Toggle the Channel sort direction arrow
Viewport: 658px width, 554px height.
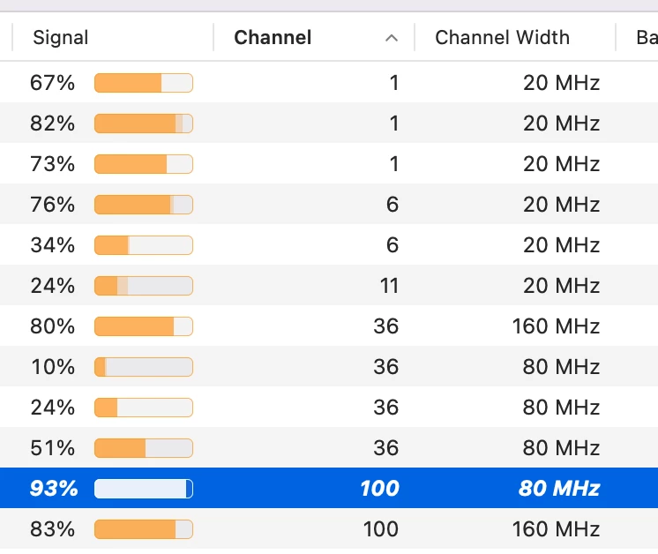click(x=392, y=38)
